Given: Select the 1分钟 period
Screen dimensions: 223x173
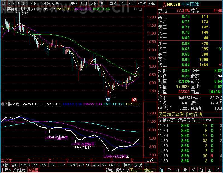Looking at the screenshot, I should click(22, 3).
